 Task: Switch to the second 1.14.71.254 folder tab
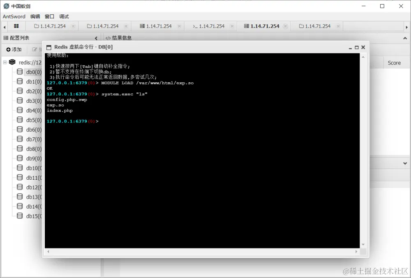click(x=103, y=26)
